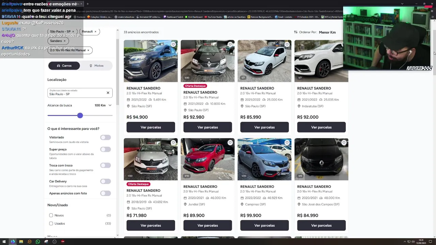Screen dimensions: 436x245
Task: Click Ver parcelas for R$ 92.980 Sandero
Action: (x=207, y=127)
